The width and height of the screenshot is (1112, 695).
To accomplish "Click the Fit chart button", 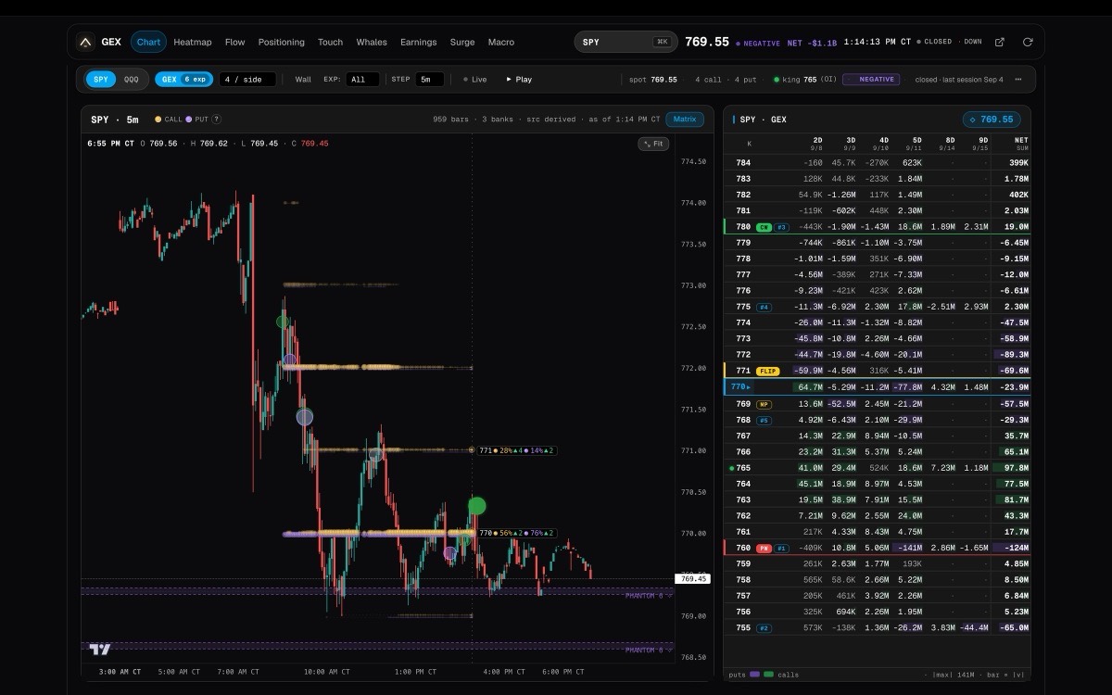I will (x=653, y=144).
